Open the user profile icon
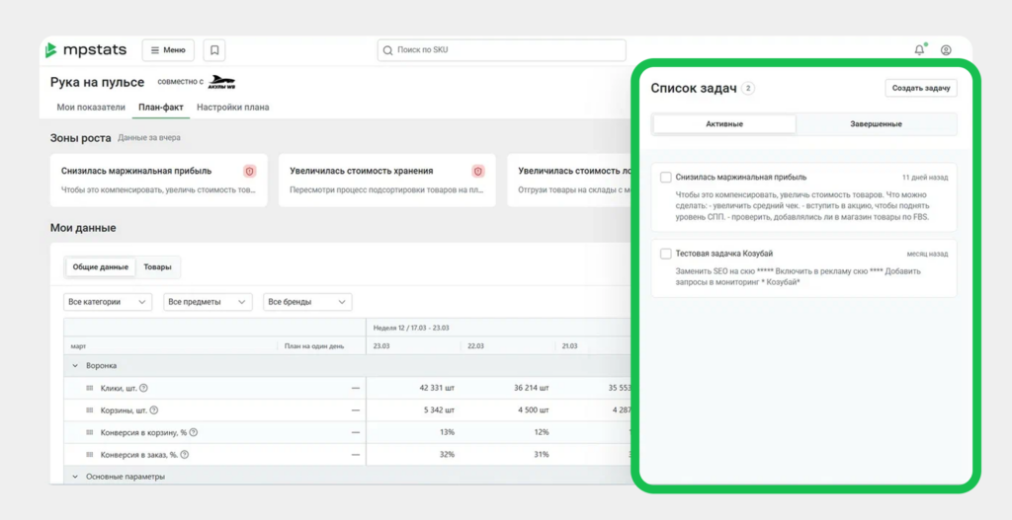 (946, 50)
